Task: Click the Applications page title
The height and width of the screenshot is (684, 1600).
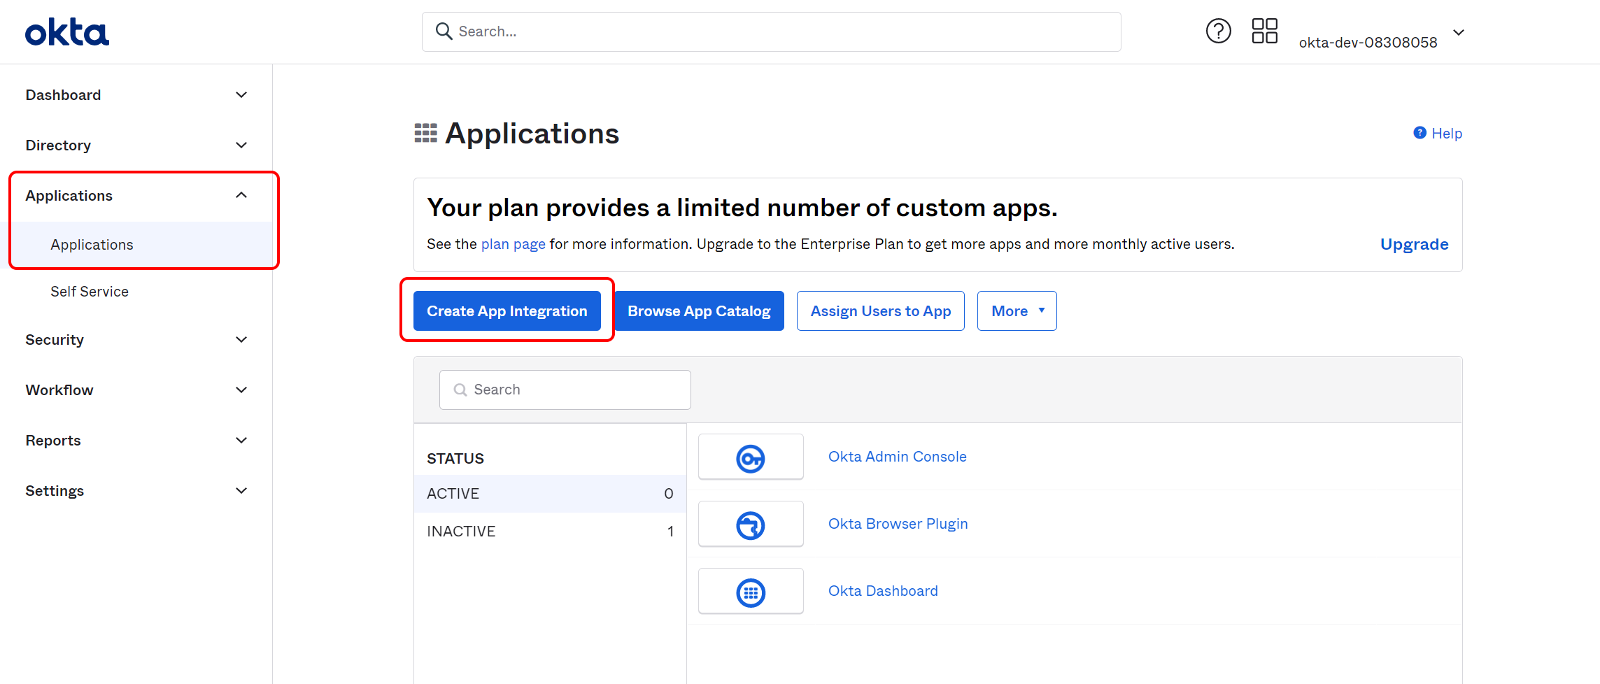Action: click(532, 134)
